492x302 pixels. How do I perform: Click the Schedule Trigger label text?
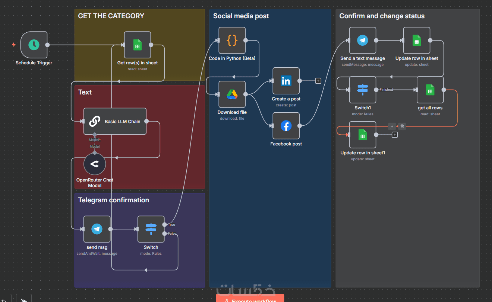(34, 63)
